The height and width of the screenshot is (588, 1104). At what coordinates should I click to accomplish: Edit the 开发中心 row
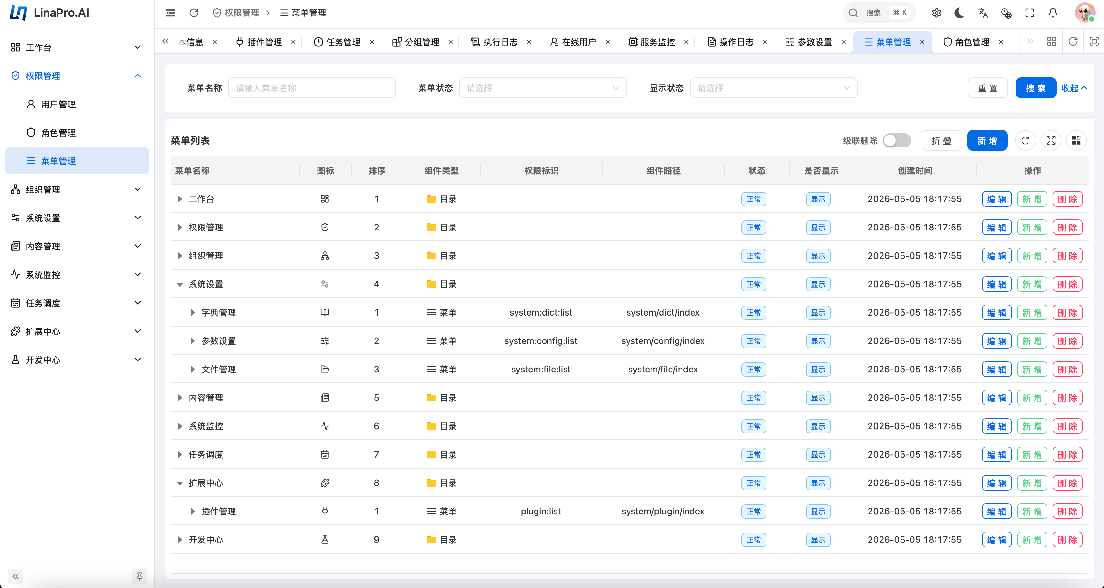tap(996, 540)
